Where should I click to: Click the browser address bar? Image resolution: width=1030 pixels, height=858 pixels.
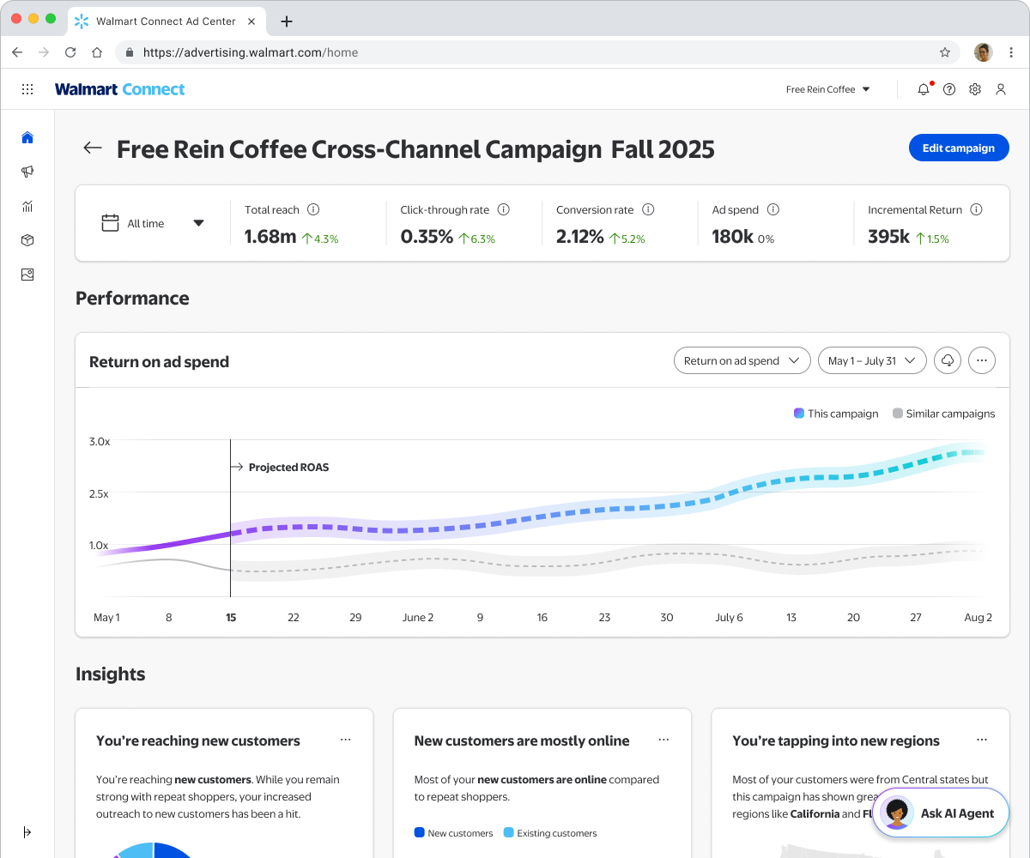click(536, 52)
